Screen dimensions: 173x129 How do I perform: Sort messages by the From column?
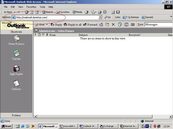click(52, 35)
